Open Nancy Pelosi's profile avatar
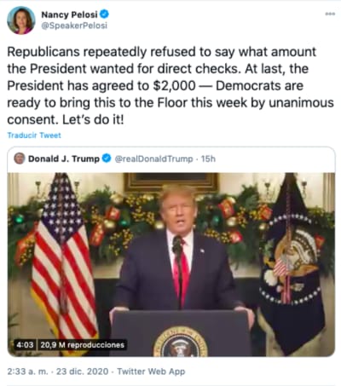The width and height of the screenshot is (341, 386). (x=21, y=20)
